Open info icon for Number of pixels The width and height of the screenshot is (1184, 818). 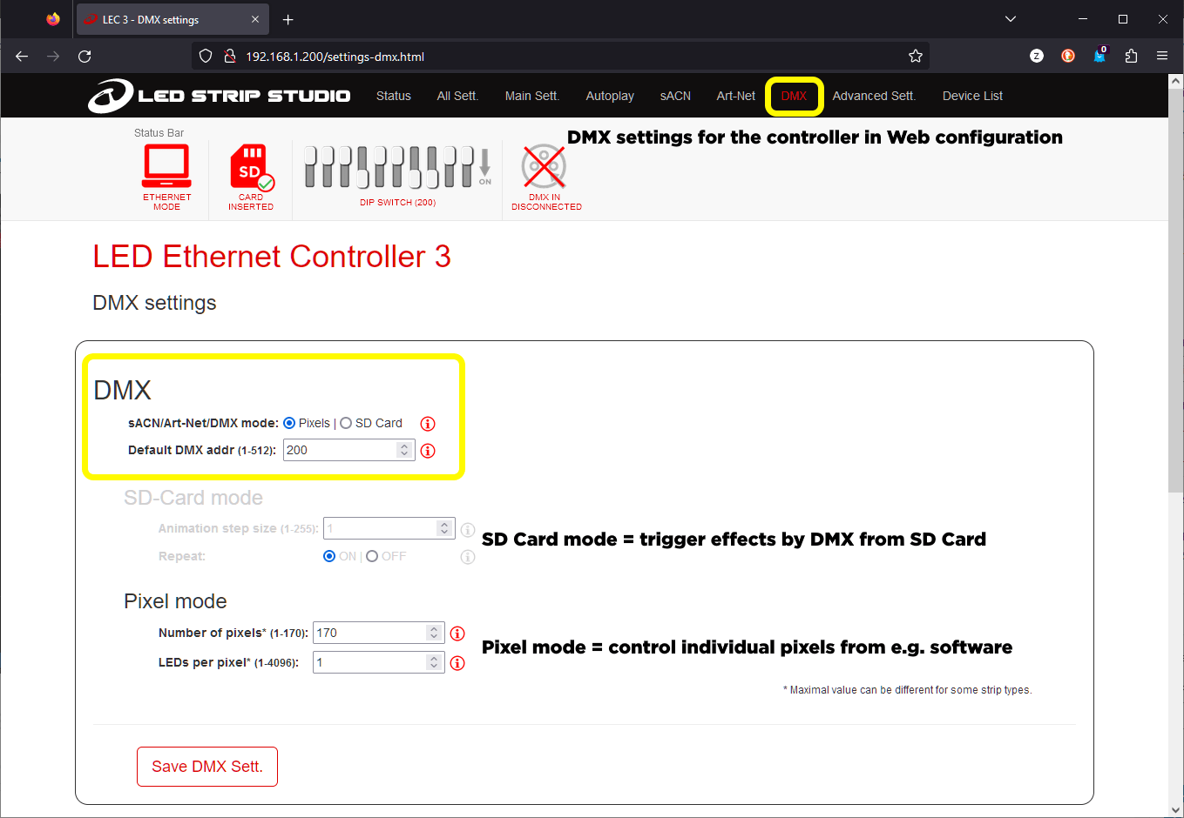457,634
